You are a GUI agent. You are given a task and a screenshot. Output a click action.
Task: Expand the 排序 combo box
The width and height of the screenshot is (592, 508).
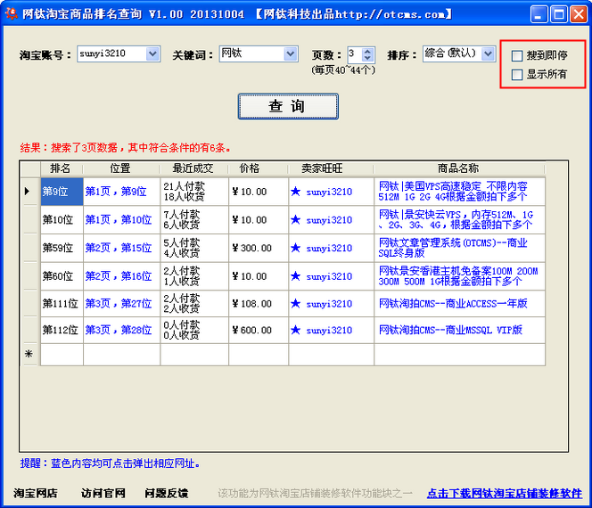click(489, 54)
